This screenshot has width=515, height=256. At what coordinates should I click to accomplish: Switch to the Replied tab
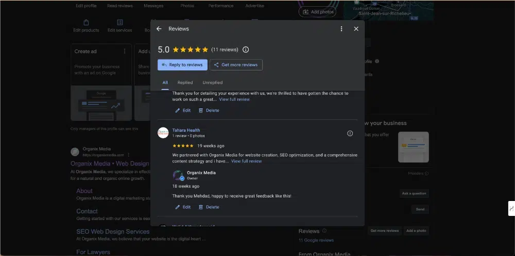(185, 83)
